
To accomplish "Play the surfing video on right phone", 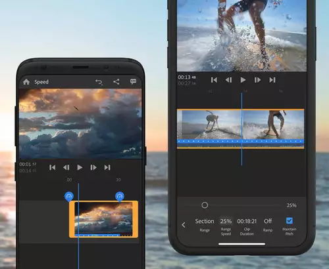I will pyautogui.click(x=243, y=80).
